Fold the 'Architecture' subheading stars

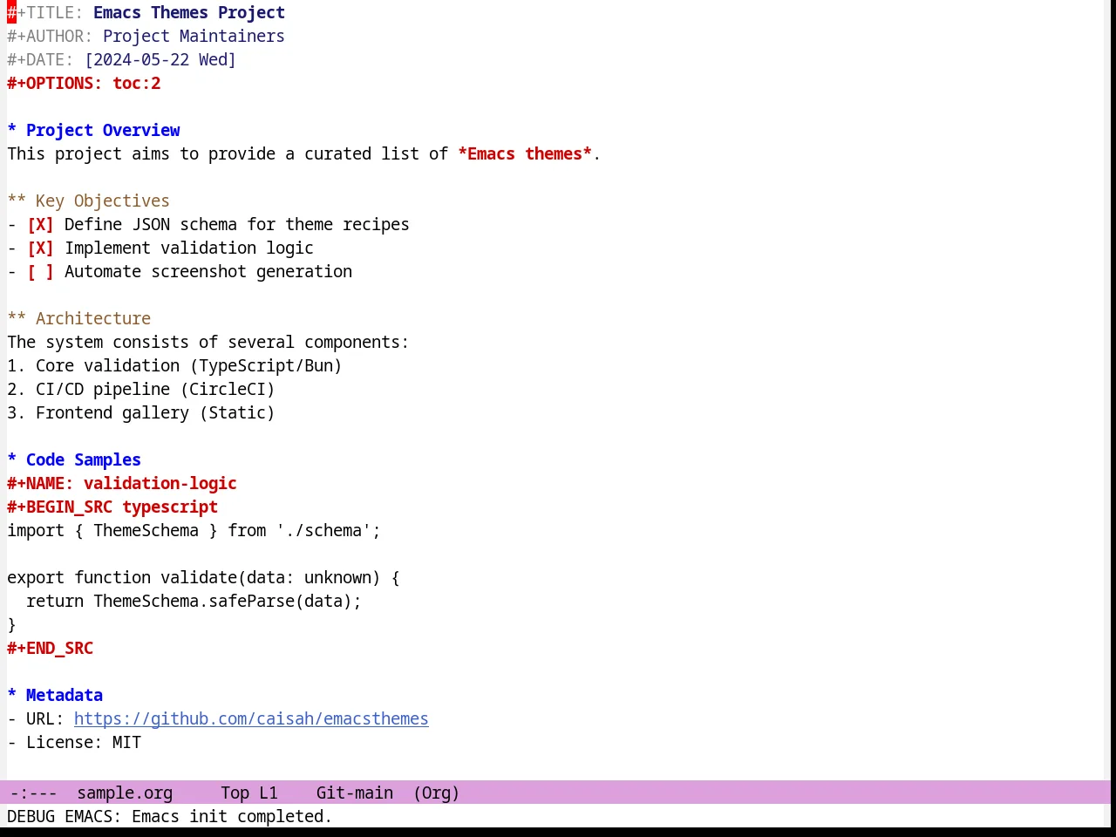pyautogui.click(x=17, y=319)
